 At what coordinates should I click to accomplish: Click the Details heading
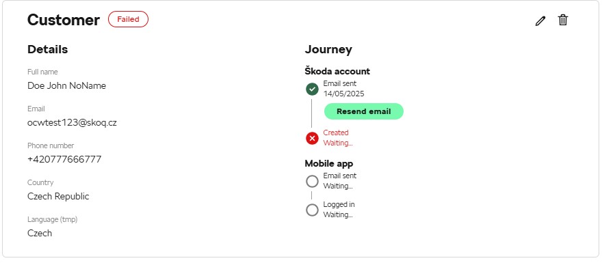point(48,49)
